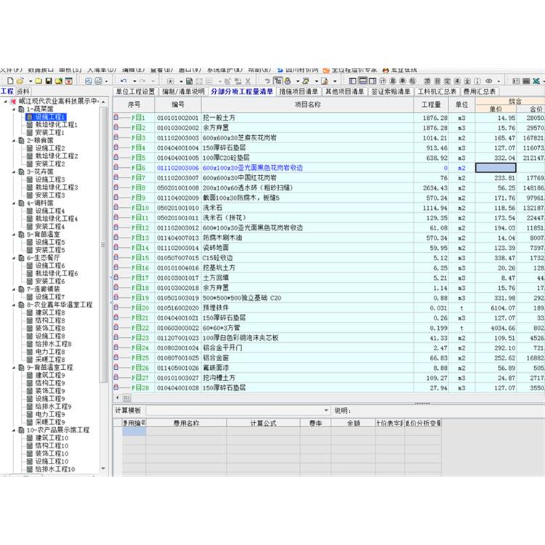Click the lock icon on row F目12

pyautogui.click(x=116, y=227)
